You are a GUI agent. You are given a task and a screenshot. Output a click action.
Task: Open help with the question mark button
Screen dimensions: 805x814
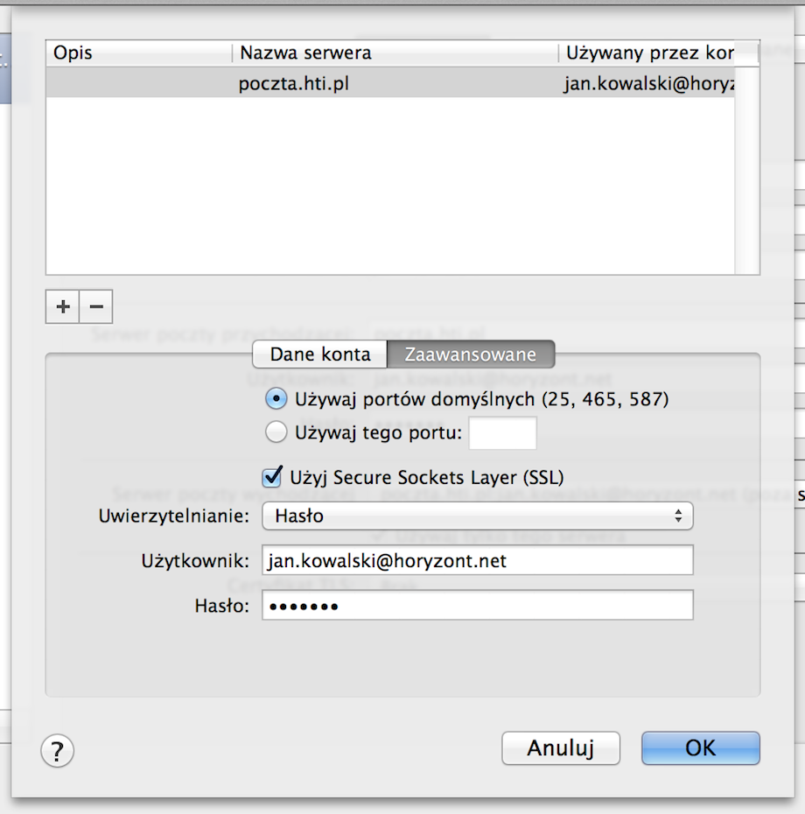point(57,750)
